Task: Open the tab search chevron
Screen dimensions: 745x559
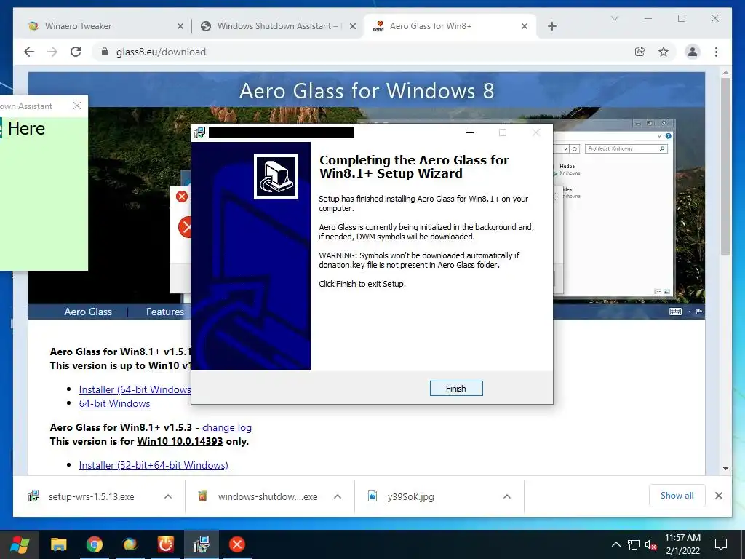Action: pos(615,18)
